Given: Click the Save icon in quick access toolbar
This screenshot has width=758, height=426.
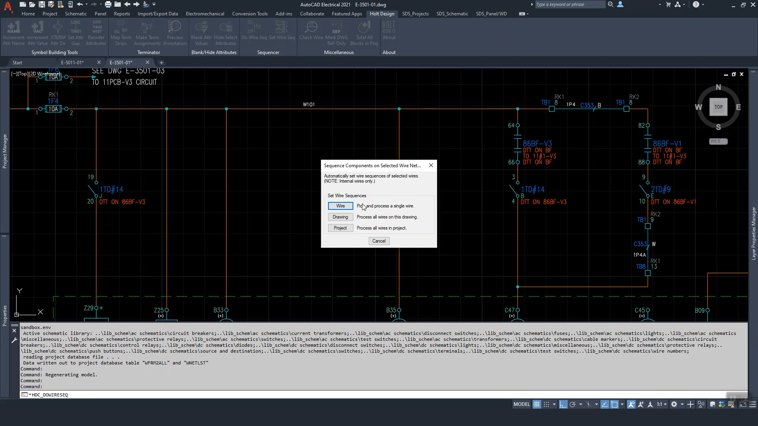Looking at the screenshot, I should coord(41,4).
